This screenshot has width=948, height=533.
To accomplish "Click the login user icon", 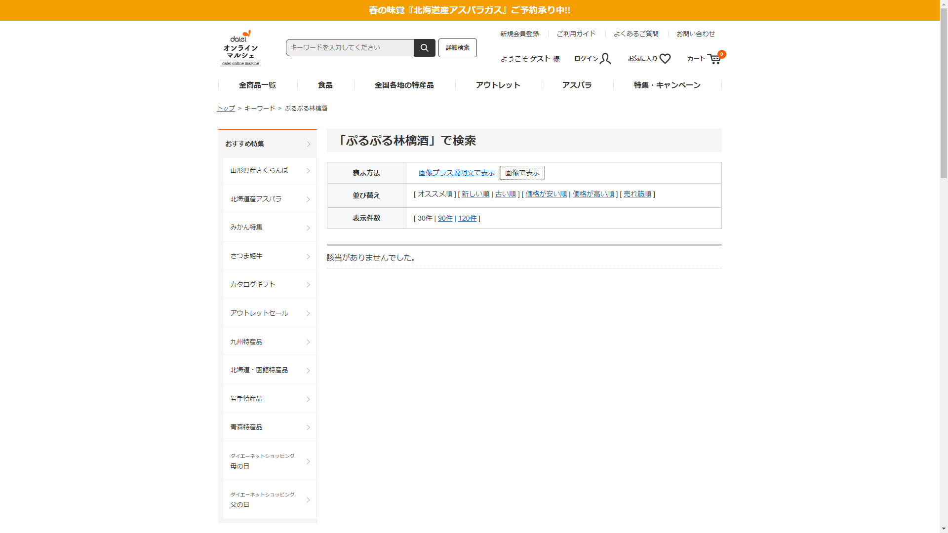I will click(x=605, y=59).
